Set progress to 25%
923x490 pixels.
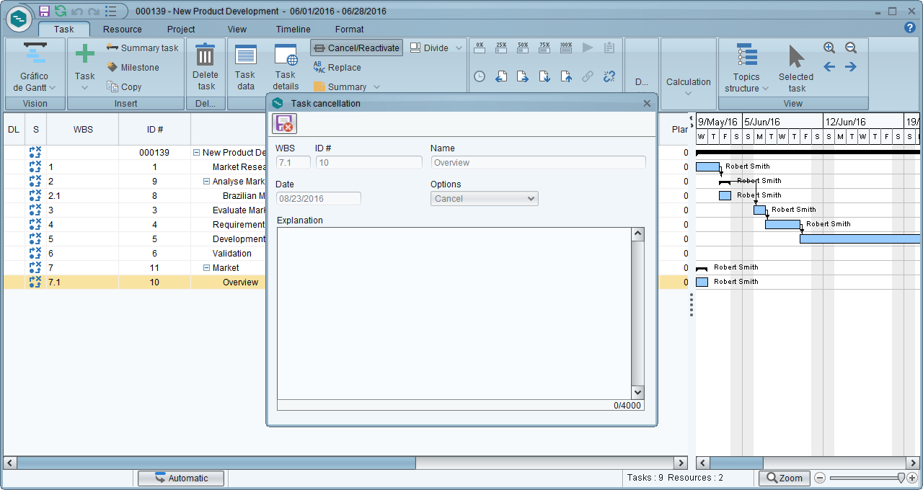tap(501, 48)
